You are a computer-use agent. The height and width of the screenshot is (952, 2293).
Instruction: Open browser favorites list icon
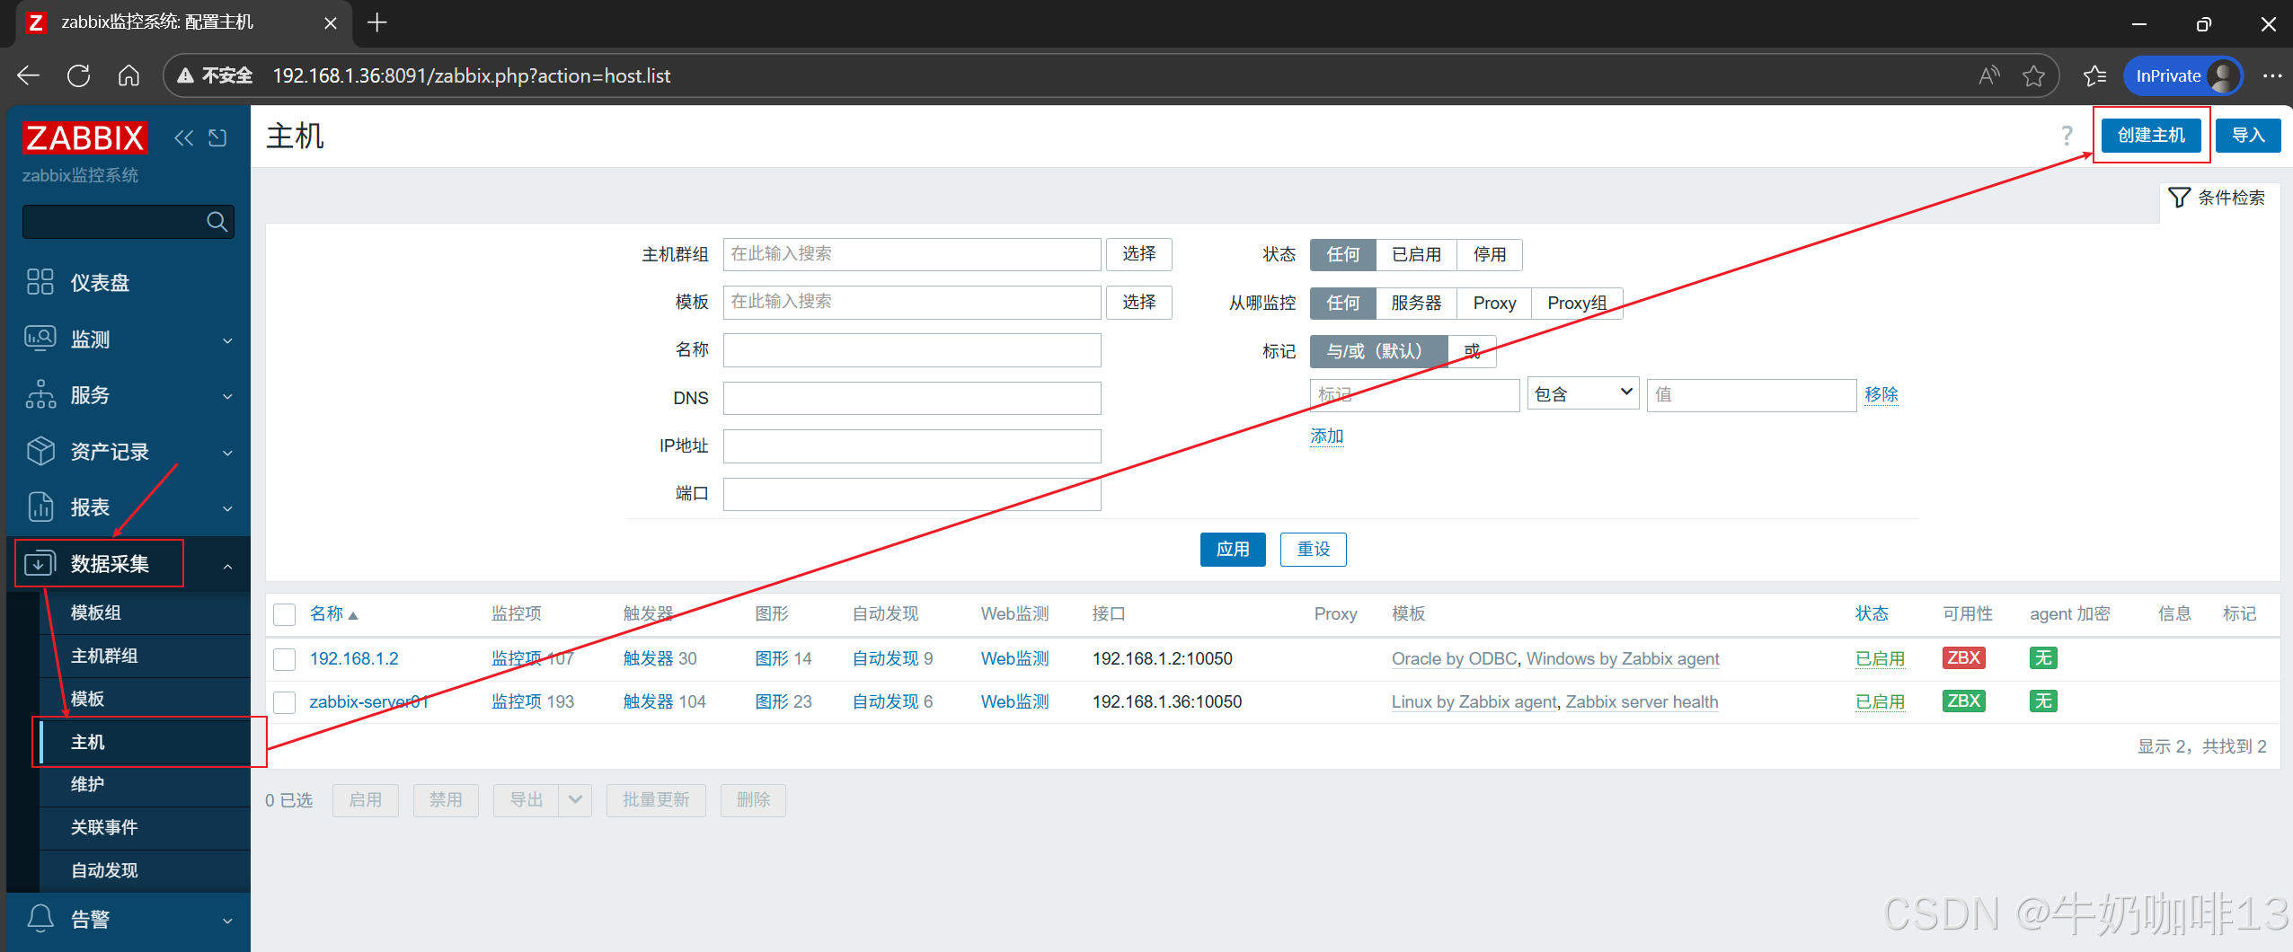tap(2094, 75)
